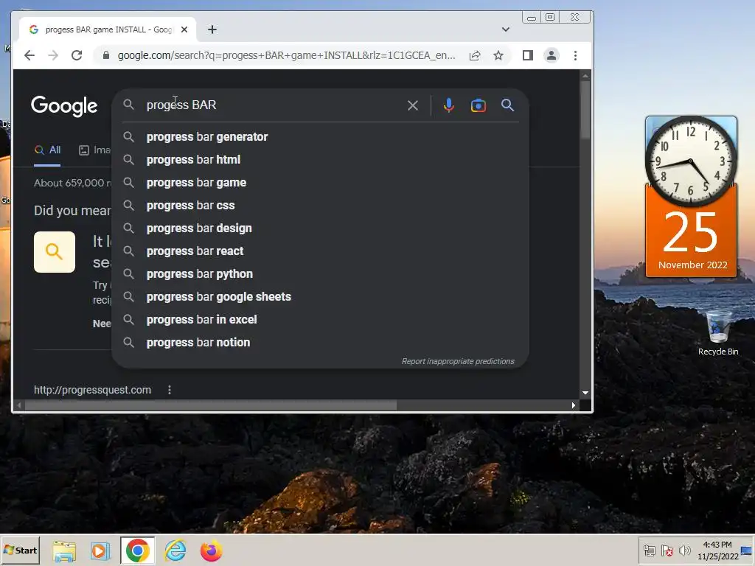755x566 pixels.
Task: Open the Windows Start menu
Action: (20, 550)
